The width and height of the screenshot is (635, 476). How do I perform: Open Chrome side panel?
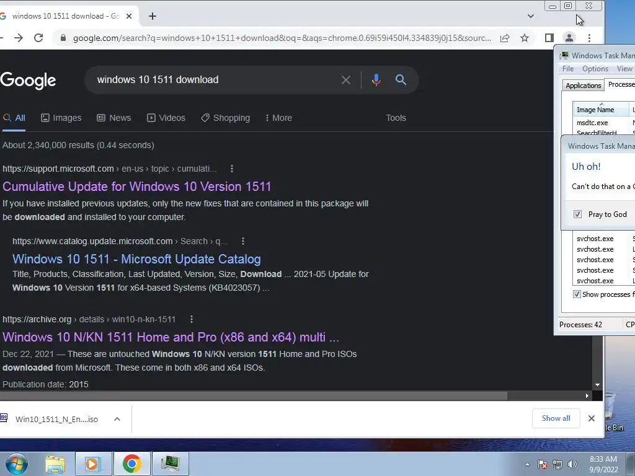549,38
